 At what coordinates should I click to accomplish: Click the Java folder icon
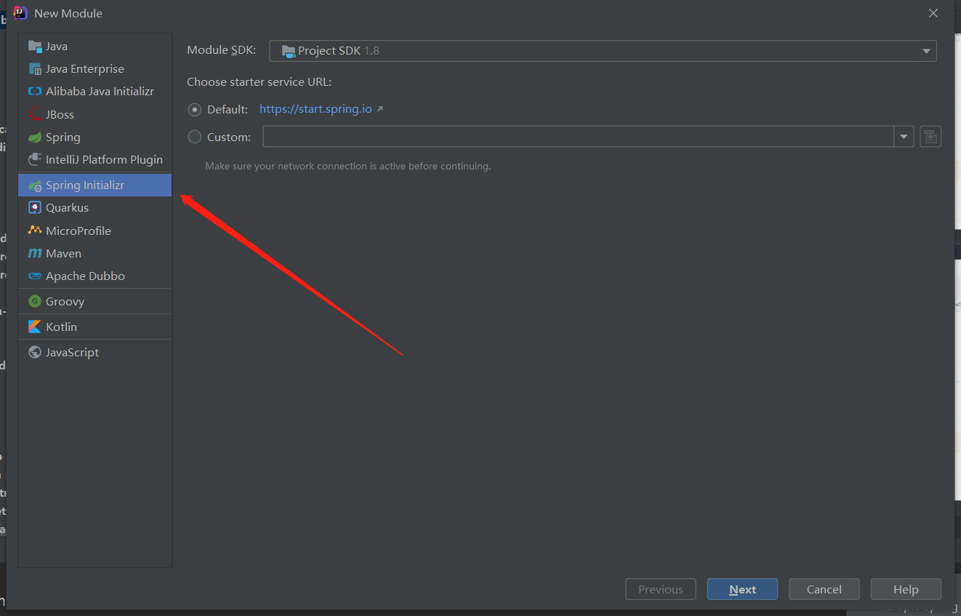[35, 46]
